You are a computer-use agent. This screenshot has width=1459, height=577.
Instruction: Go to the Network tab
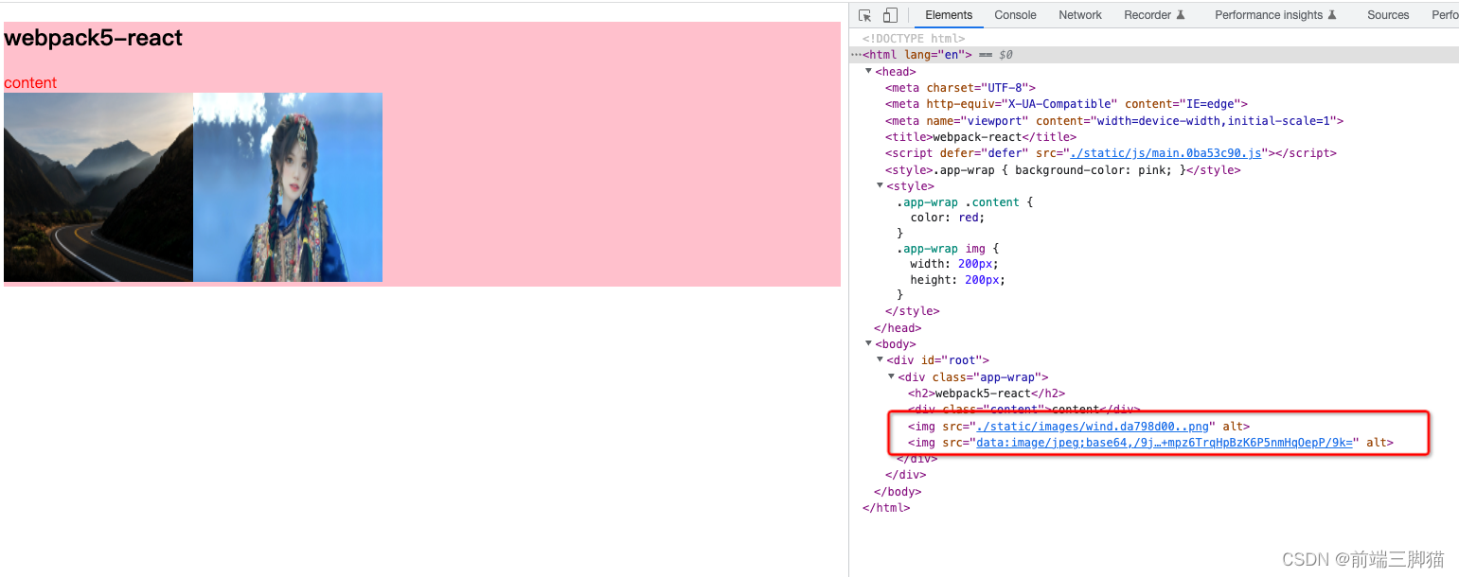click(x=1080, y=15)
